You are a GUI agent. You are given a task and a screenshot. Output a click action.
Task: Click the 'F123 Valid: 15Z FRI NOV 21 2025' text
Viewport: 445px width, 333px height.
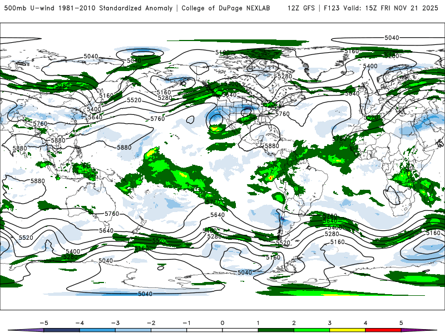point(381,8)
